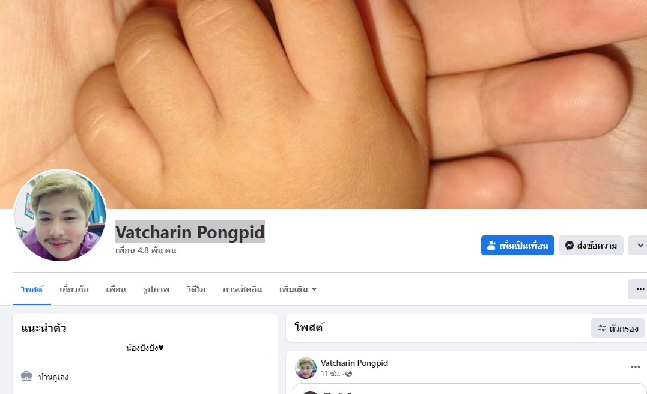Click the add friend person icon
Screen dimensions: 647x394
point(491,246)
